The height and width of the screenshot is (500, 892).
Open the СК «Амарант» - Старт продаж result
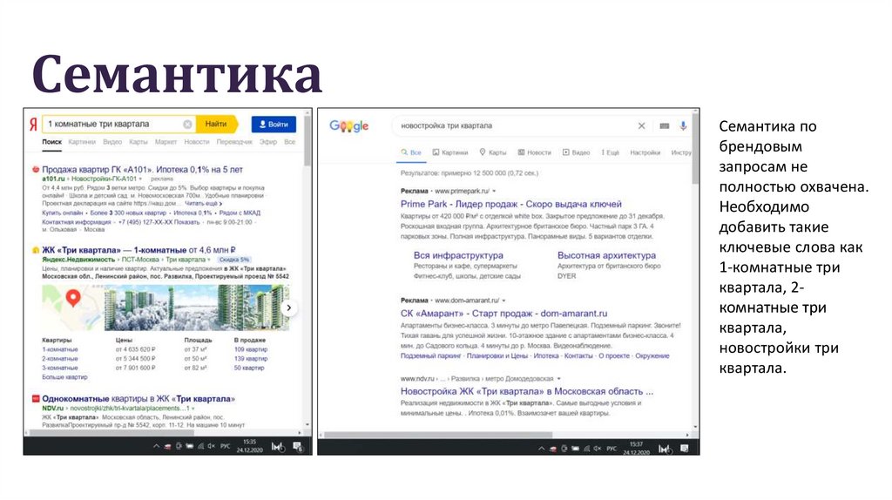tap(503, 314)
